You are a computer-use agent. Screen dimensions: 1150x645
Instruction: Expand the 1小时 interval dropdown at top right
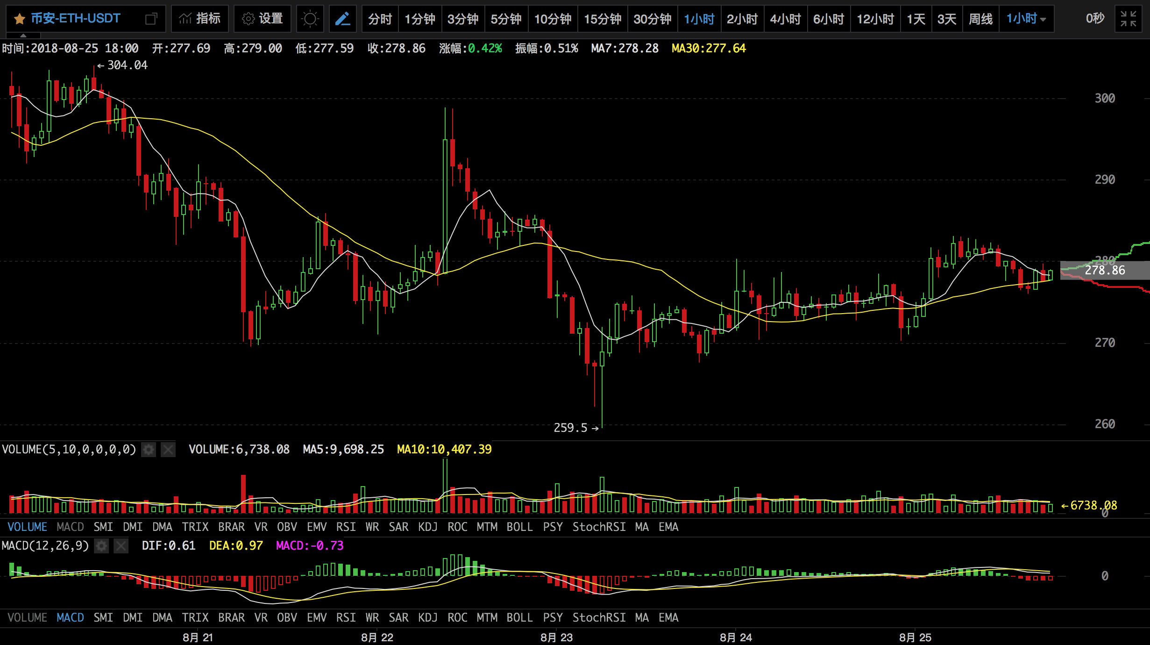[1026, 19]
